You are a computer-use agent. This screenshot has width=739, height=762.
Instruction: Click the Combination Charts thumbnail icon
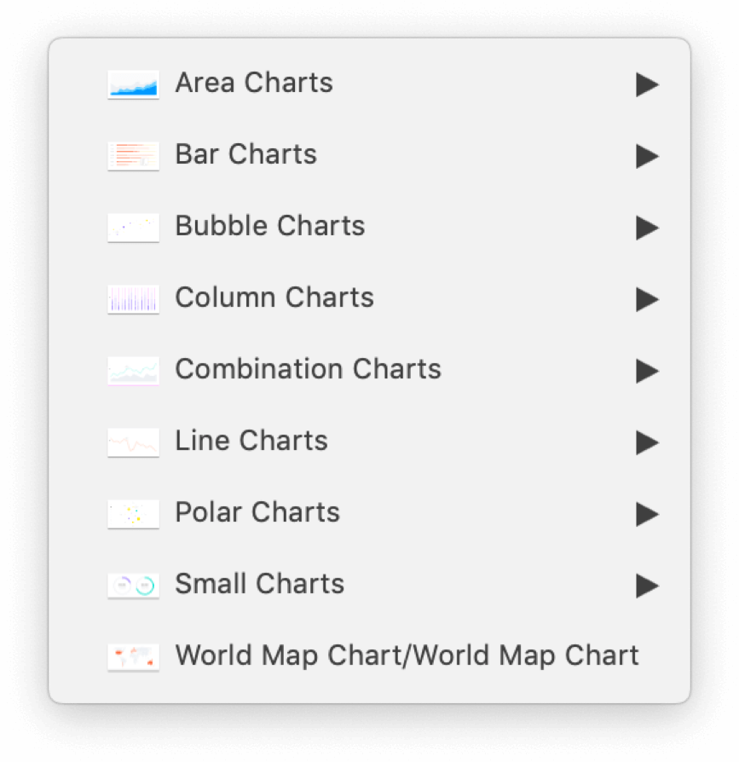point(133,371)
